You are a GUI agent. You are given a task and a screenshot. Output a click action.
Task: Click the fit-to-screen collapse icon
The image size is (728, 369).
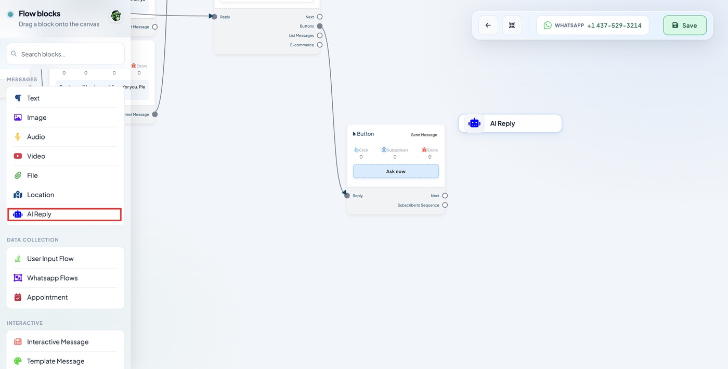click(x=512, y=25)
